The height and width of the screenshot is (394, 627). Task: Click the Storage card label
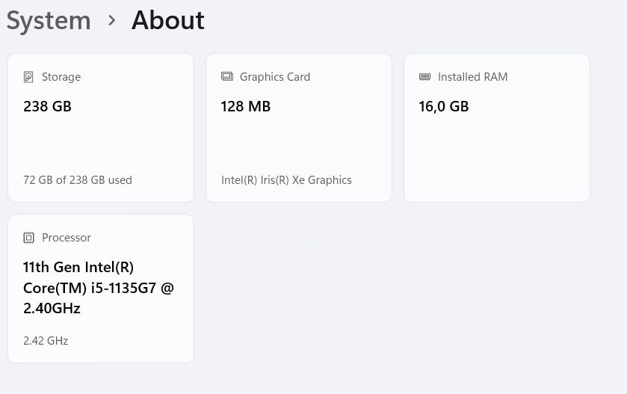[61, 77]
